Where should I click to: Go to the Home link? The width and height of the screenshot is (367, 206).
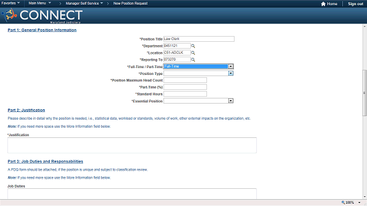pos(332,4)
